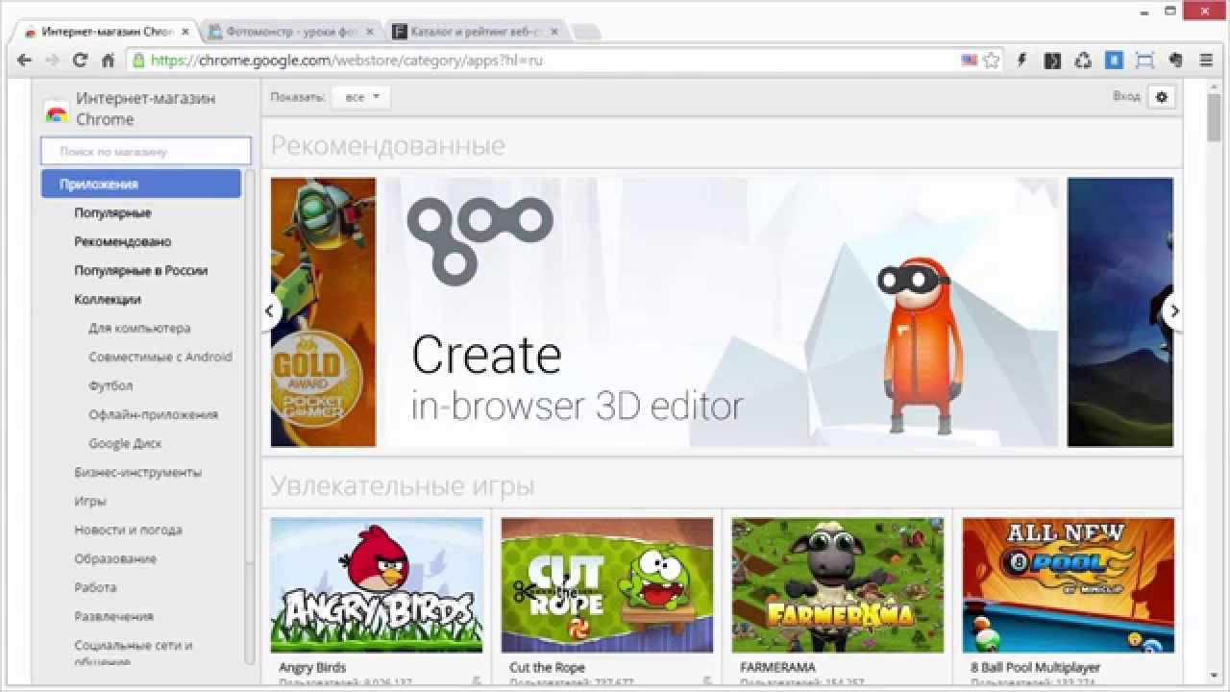
Task: Open the Игры category
Action: pyautogui.click(x=90, y=501)
